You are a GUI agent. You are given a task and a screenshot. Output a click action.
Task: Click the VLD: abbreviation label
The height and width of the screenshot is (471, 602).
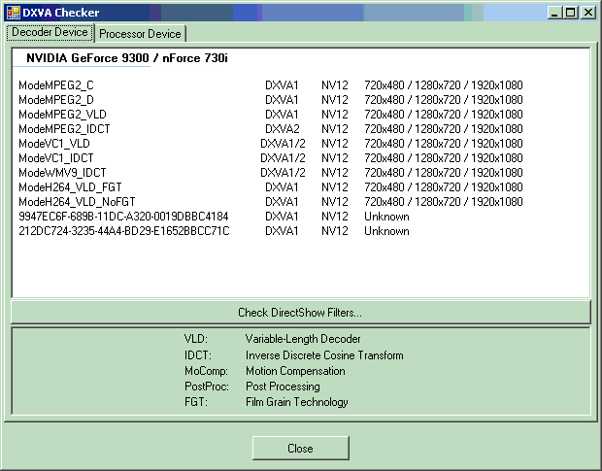pyautogui.click(x=196, y=339)
